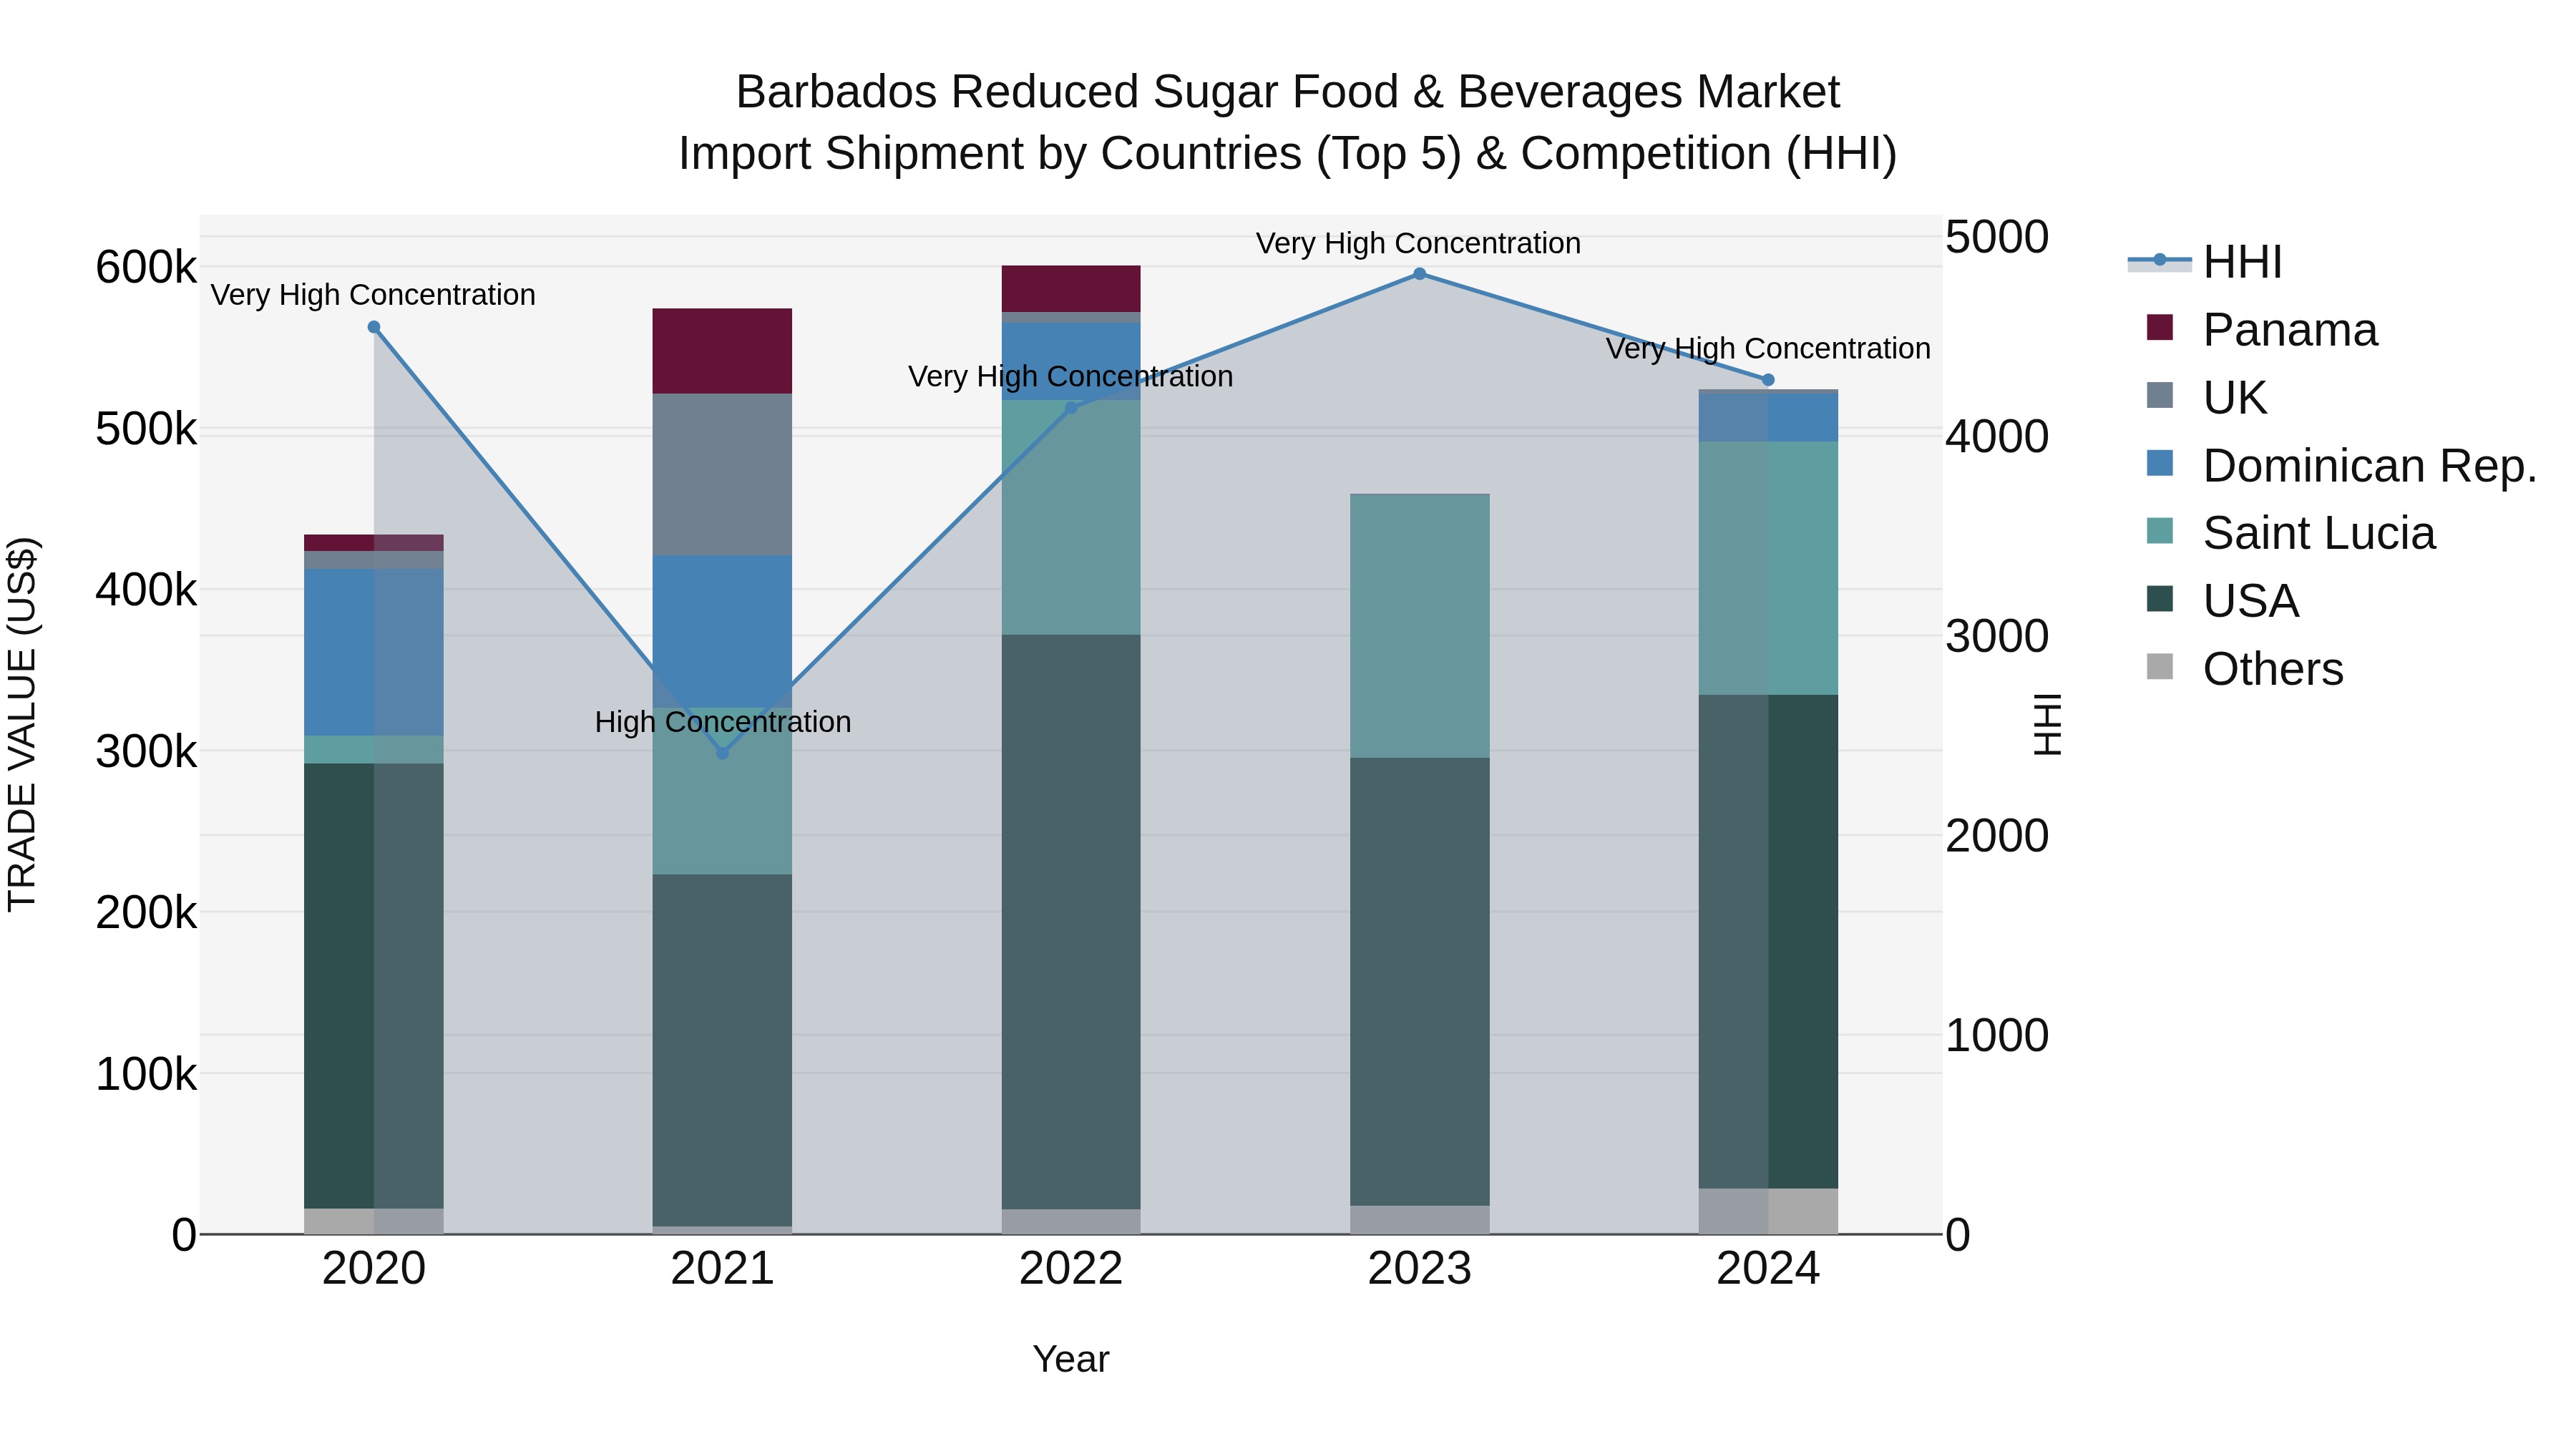The width and height of the screenshot is (2576, 1449).
Task: Click the HHI data point for 2021
Action: [723, 753]
